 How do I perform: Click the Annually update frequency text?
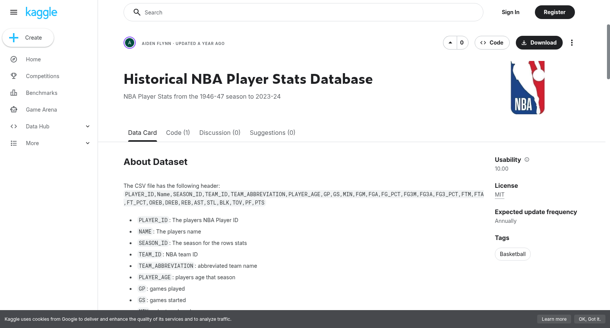click(x=506, y=221)
